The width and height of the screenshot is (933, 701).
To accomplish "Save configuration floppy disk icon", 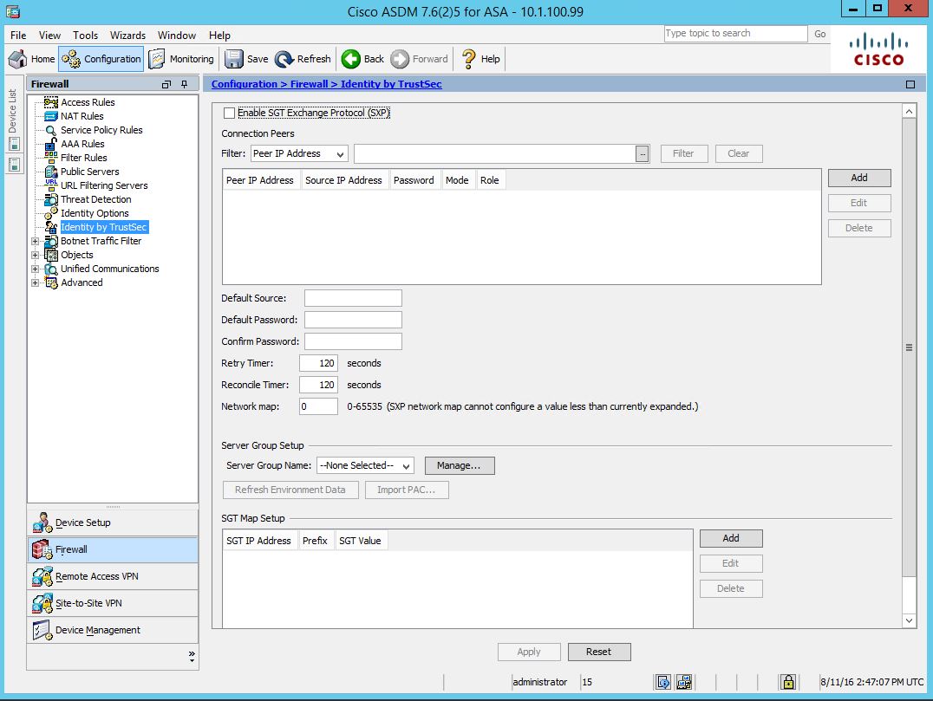I will [x=234, y=59].
